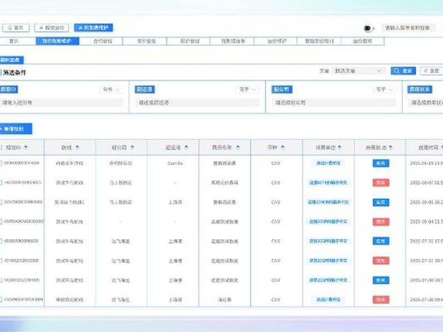443x332 pixels.
Task: Click the 筛选条件 heading
Action: pyautogui.click(x=14, y=72)
